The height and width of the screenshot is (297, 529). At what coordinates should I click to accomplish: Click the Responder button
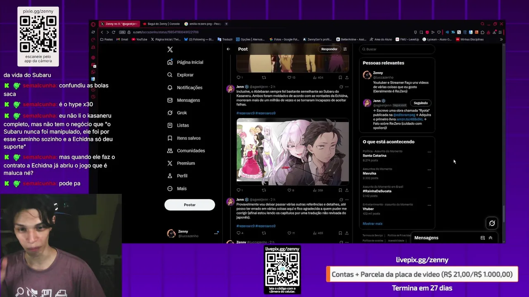point(329,49)
